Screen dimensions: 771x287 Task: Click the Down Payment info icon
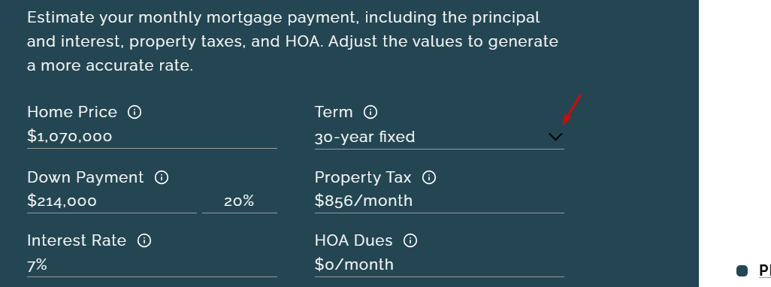[162, 177]
